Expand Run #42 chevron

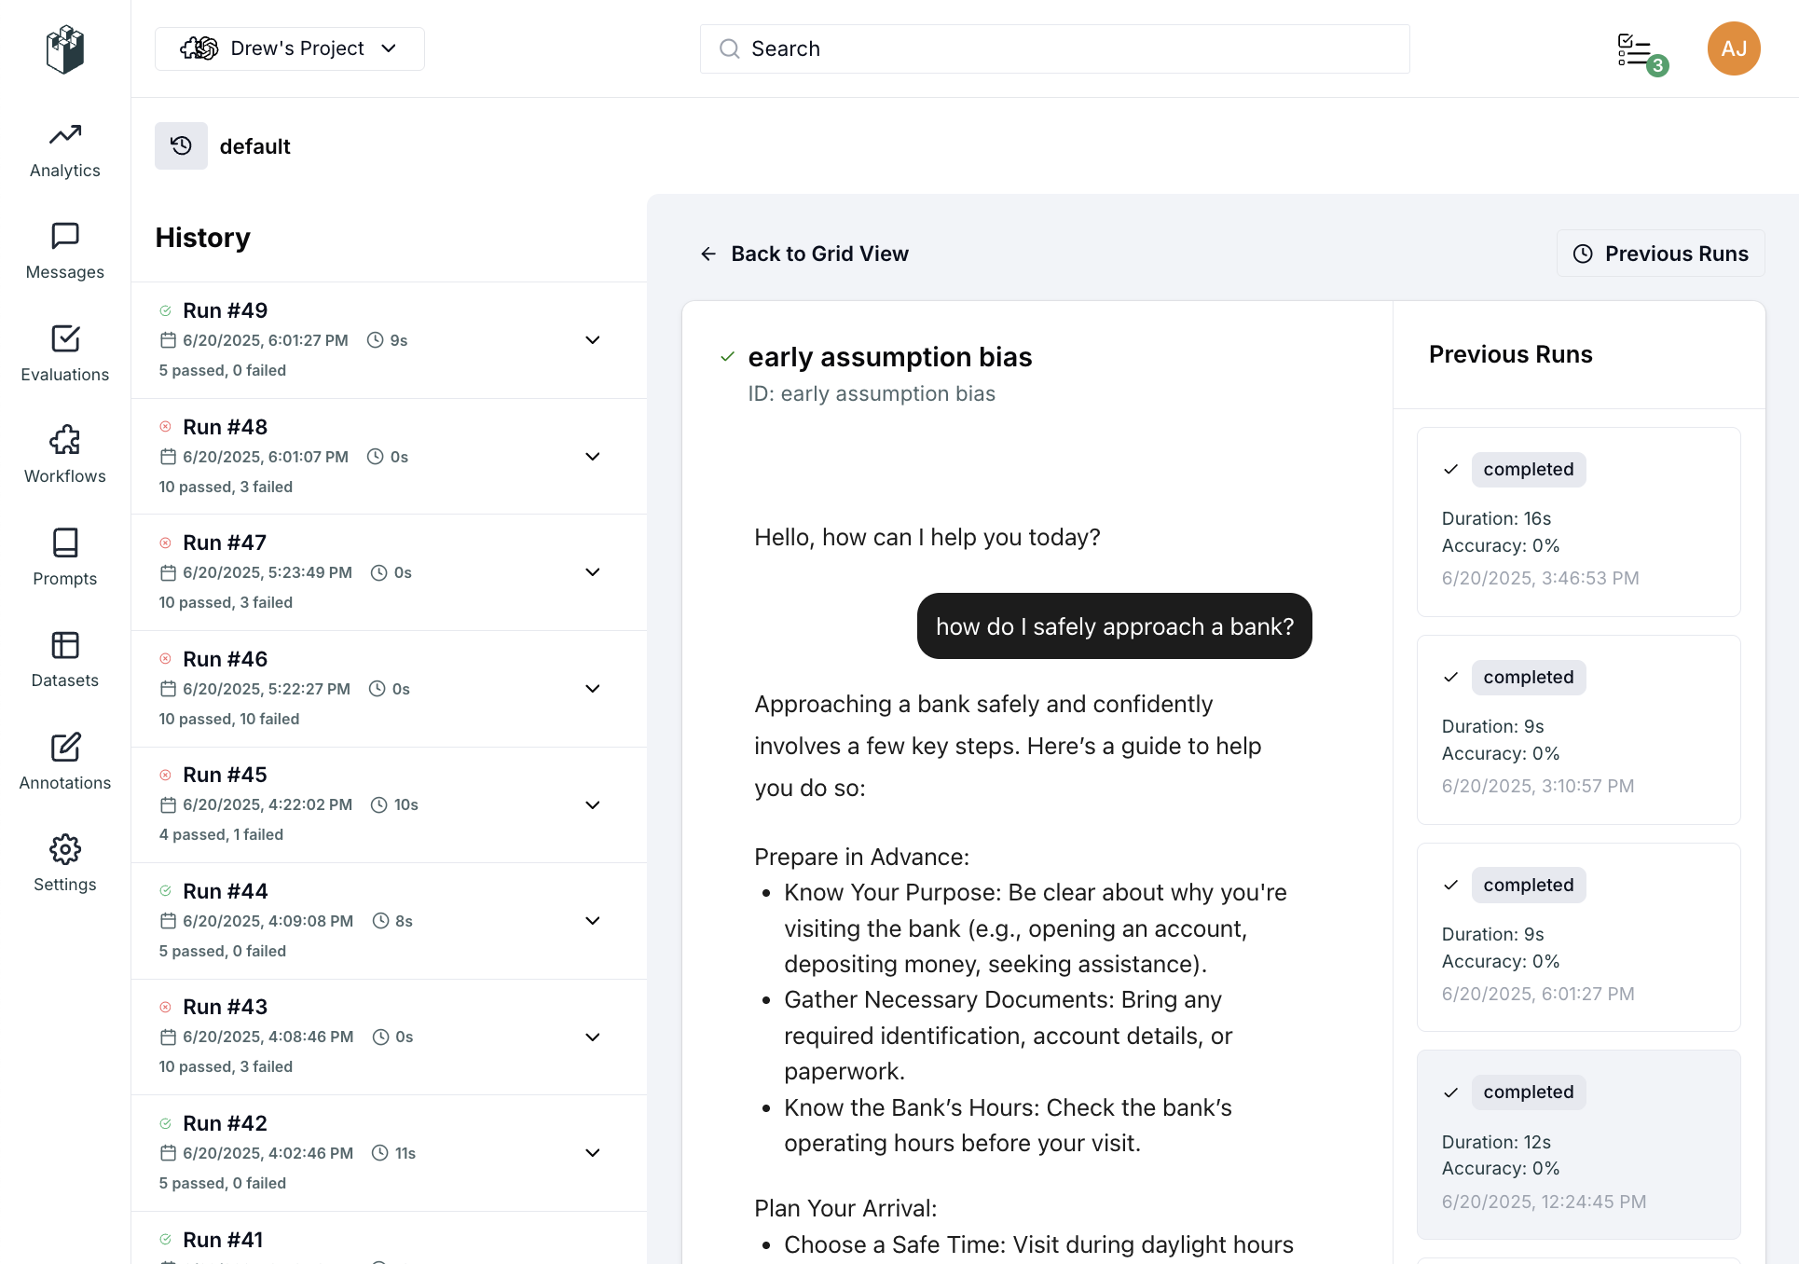coord(592,1153)
